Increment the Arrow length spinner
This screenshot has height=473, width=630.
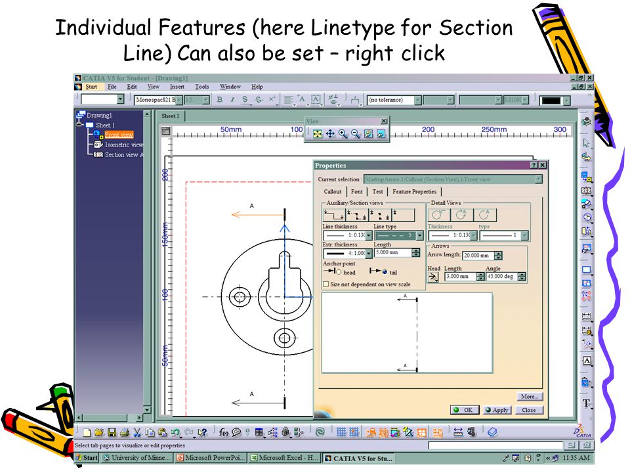(x=498, y=254)
